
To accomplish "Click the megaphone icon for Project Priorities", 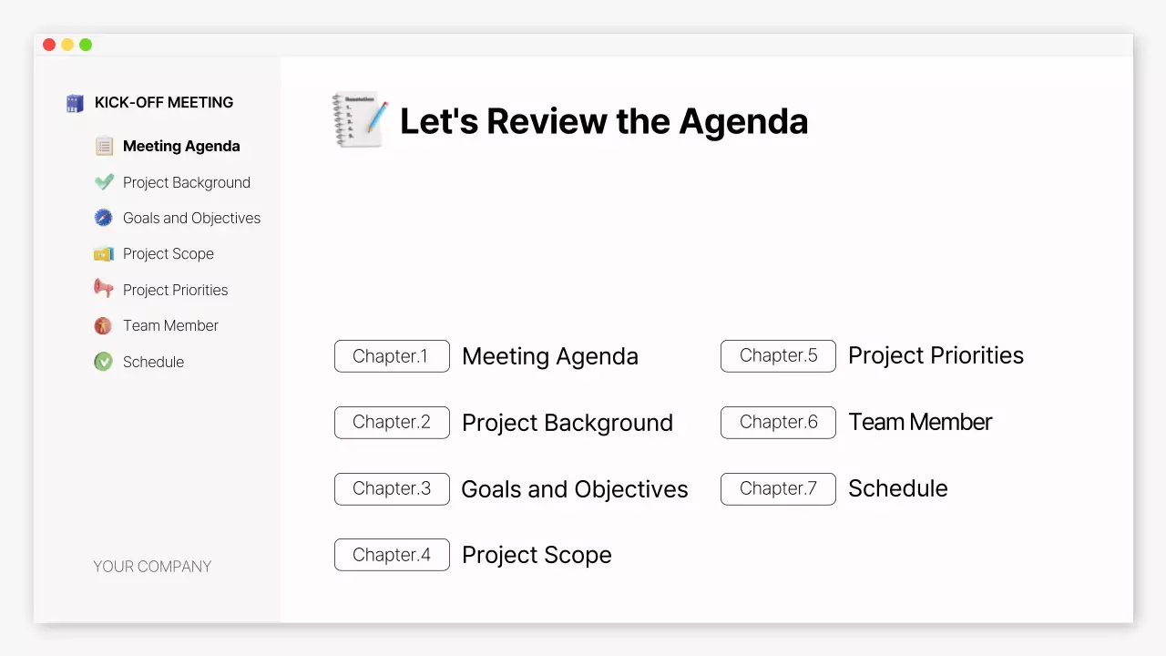I will (x=103, y=289).
